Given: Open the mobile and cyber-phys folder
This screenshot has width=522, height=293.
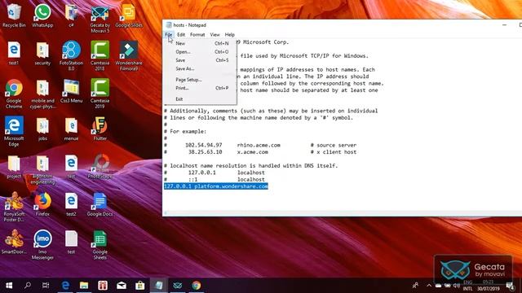Looking at the screenshot, I should pos(42,94).
